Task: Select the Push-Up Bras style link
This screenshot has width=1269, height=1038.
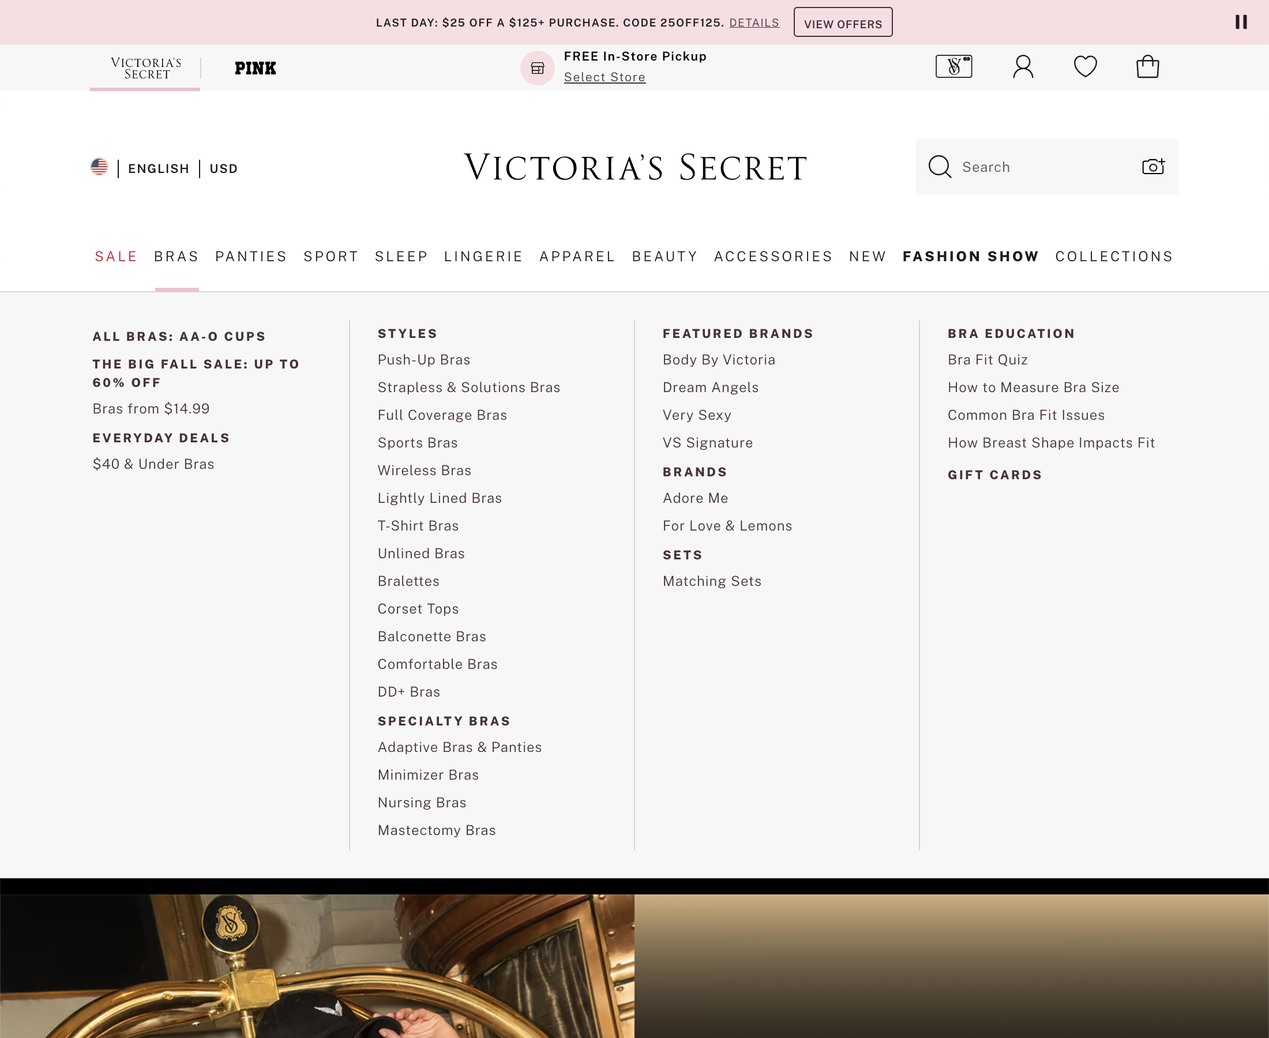Action: tap(423, 359)
